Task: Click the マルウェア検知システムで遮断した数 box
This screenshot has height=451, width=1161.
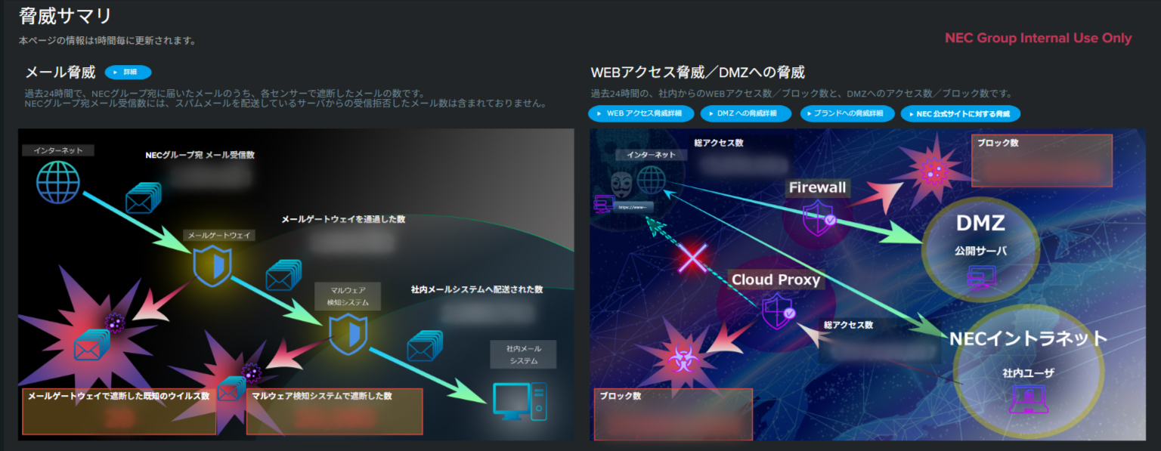Action: click(334, 412)
